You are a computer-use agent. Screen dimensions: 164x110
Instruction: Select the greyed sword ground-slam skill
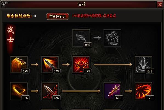coord(143,65)
